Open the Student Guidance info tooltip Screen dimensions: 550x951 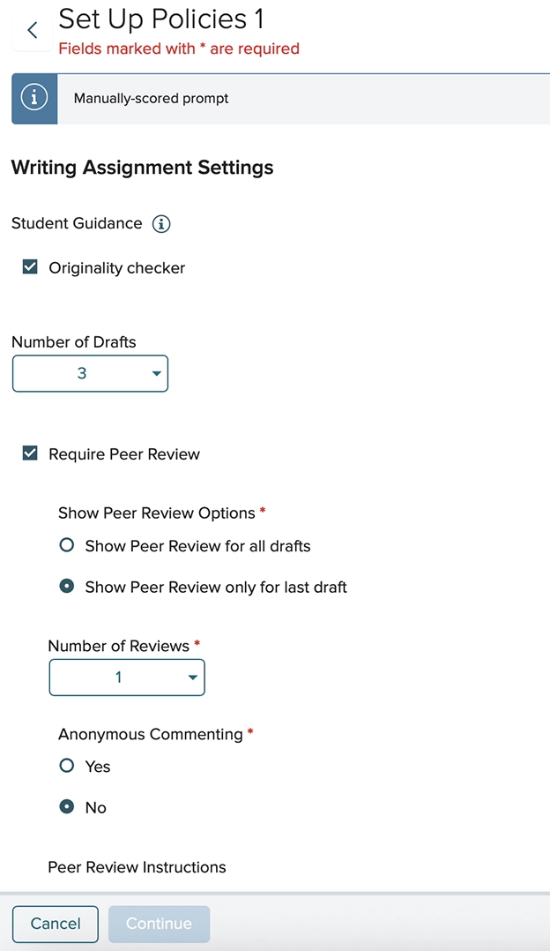point(161,224)
